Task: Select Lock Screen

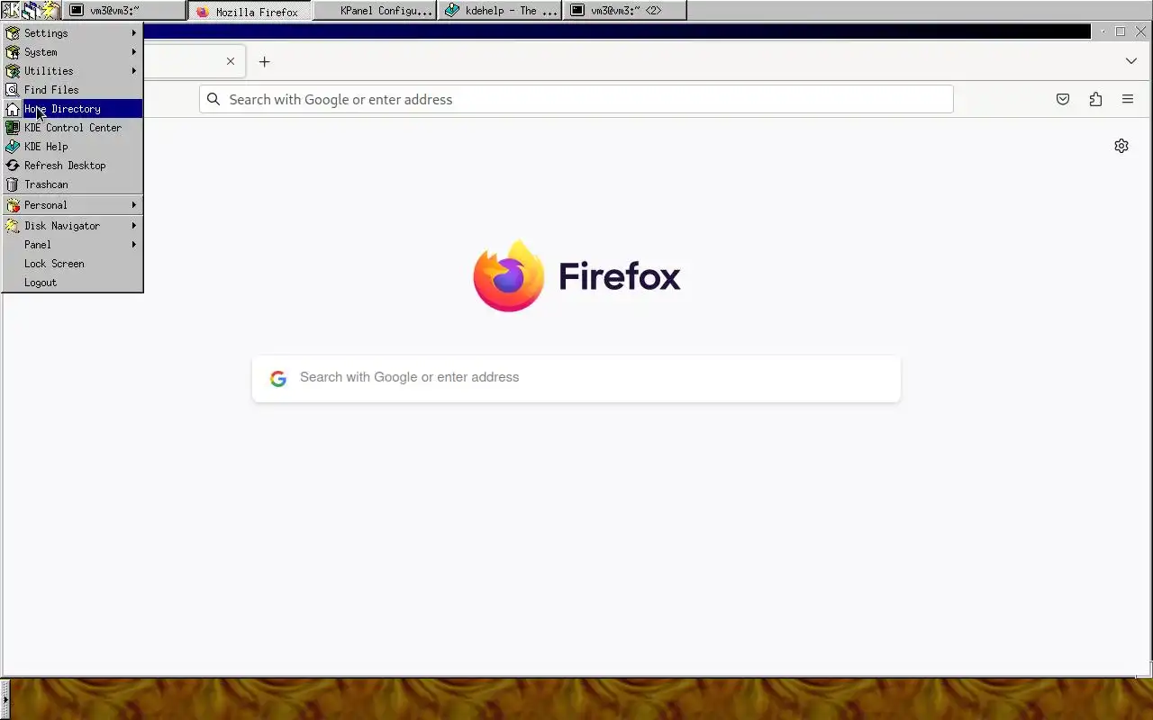Action: 72,264
